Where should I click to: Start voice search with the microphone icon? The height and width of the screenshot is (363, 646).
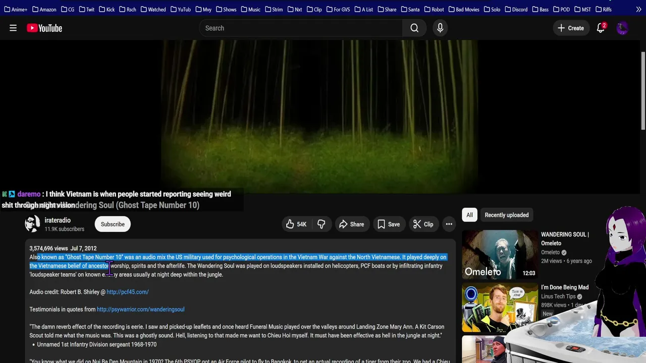tap(440, 28)
